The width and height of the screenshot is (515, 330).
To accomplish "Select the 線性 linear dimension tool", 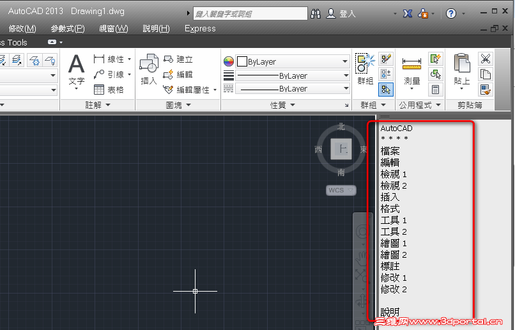I will [109, 59].
